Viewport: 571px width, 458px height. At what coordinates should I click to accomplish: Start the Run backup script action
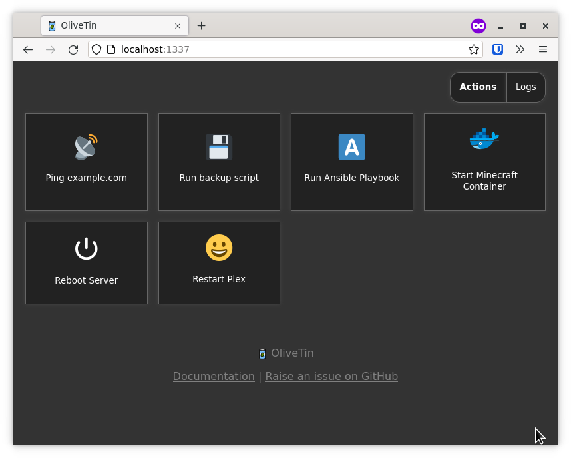pyautogui.click(x=219, y=162)
